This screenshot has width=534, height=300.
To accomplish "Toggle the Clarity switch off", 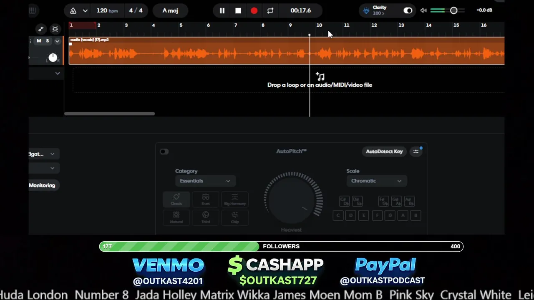I will tap(408, 10).
